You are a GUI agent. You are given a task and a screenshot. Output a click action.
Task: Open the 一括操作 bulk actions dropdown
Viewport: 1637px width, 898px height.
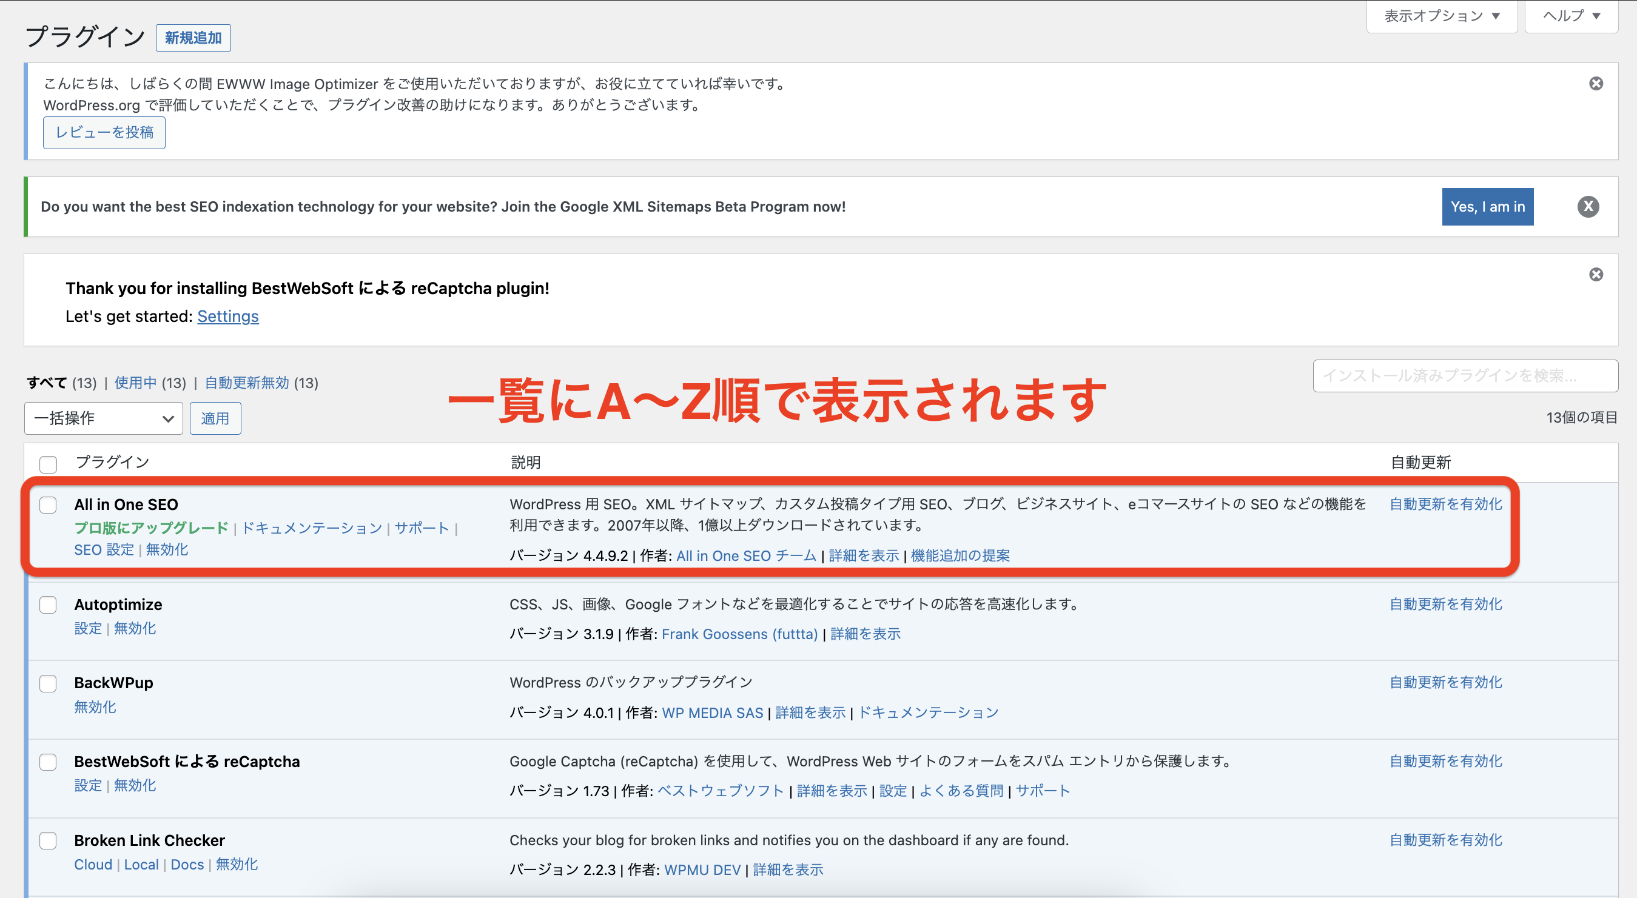tap(104, 418)
